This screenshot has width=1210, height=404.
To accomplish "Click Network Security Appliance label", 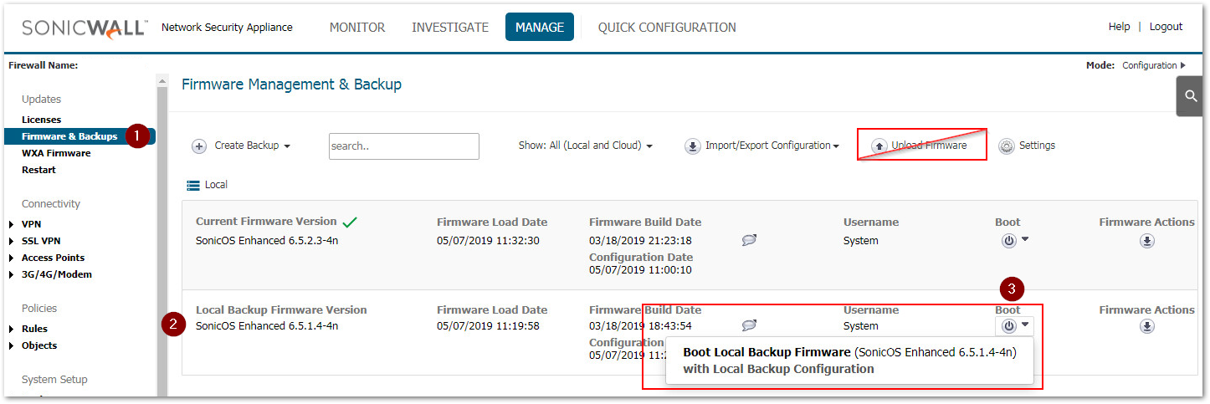I will pos(227,28).
